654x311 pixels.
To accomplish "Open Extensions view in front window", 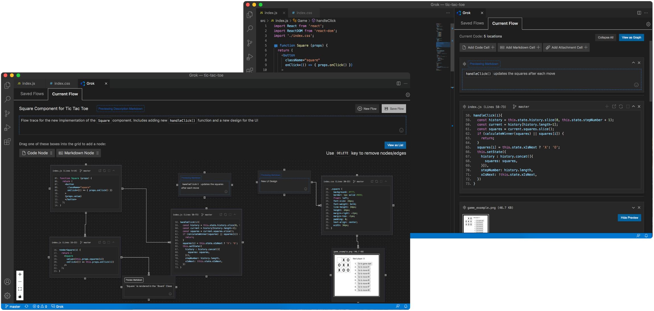I will click(7, 142).
